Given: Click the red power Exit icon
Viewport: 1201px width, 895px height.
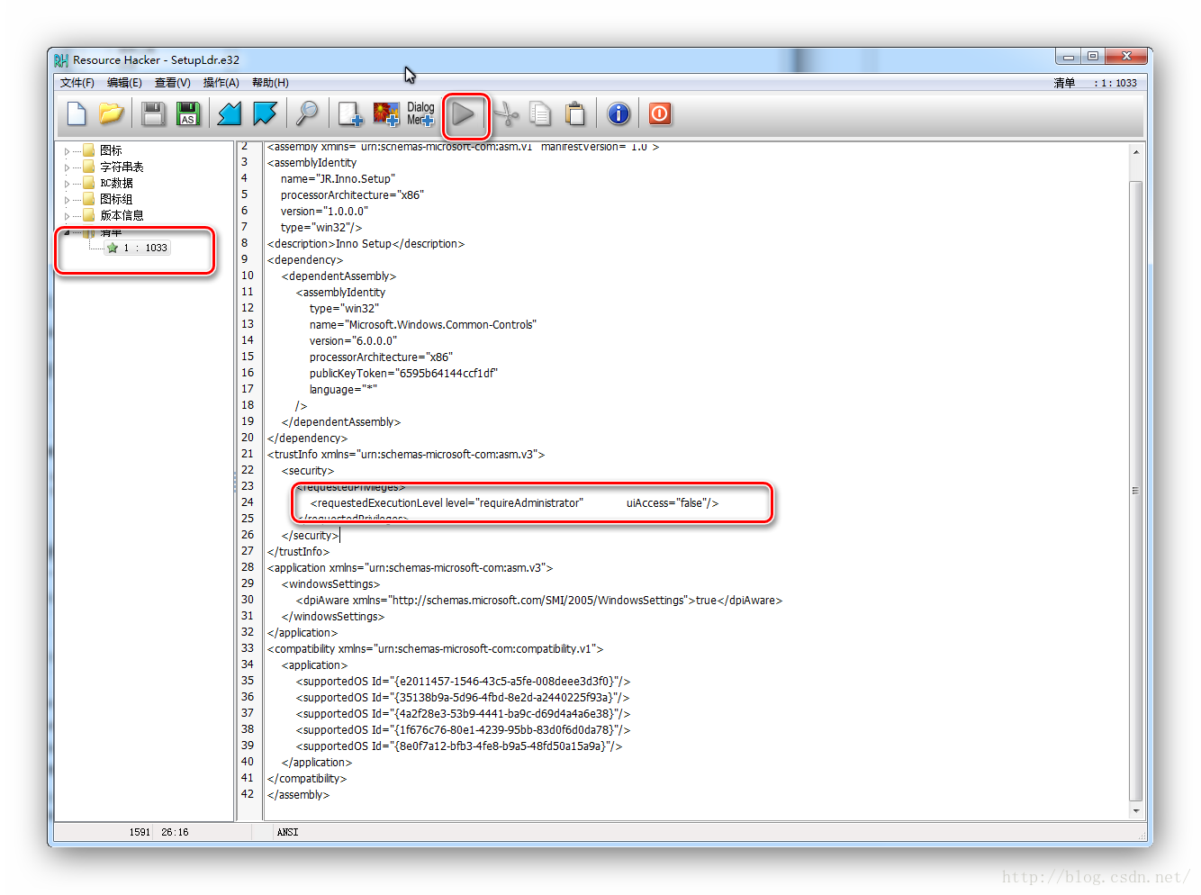Looking at the screenshot, I should 660,113.
